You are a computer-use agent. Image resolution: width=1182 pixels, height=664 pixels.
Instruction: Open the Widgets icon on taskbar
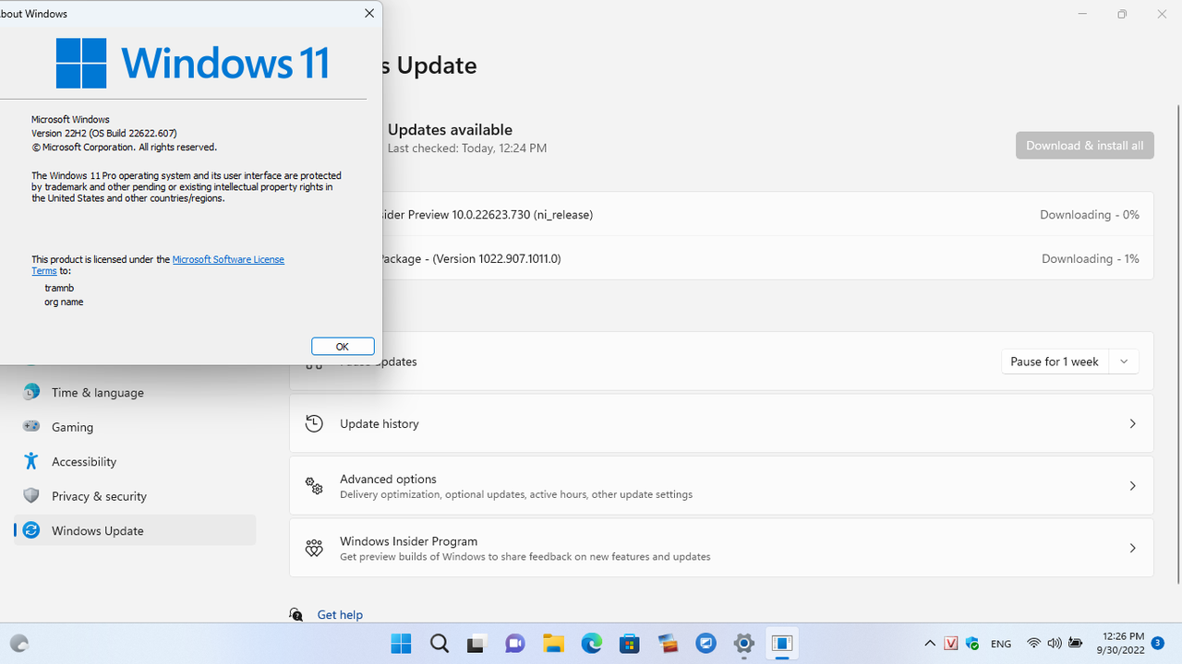click(19, 644)
